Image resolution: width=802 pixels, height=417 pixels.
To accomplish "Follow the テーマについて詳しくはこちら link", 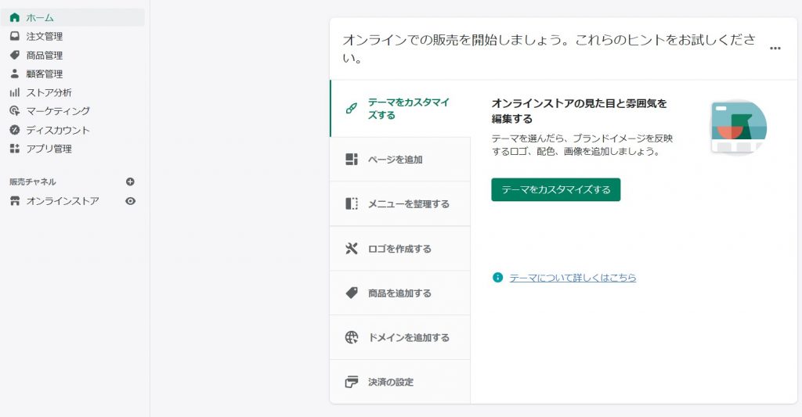I will click(x=573, y=278).
